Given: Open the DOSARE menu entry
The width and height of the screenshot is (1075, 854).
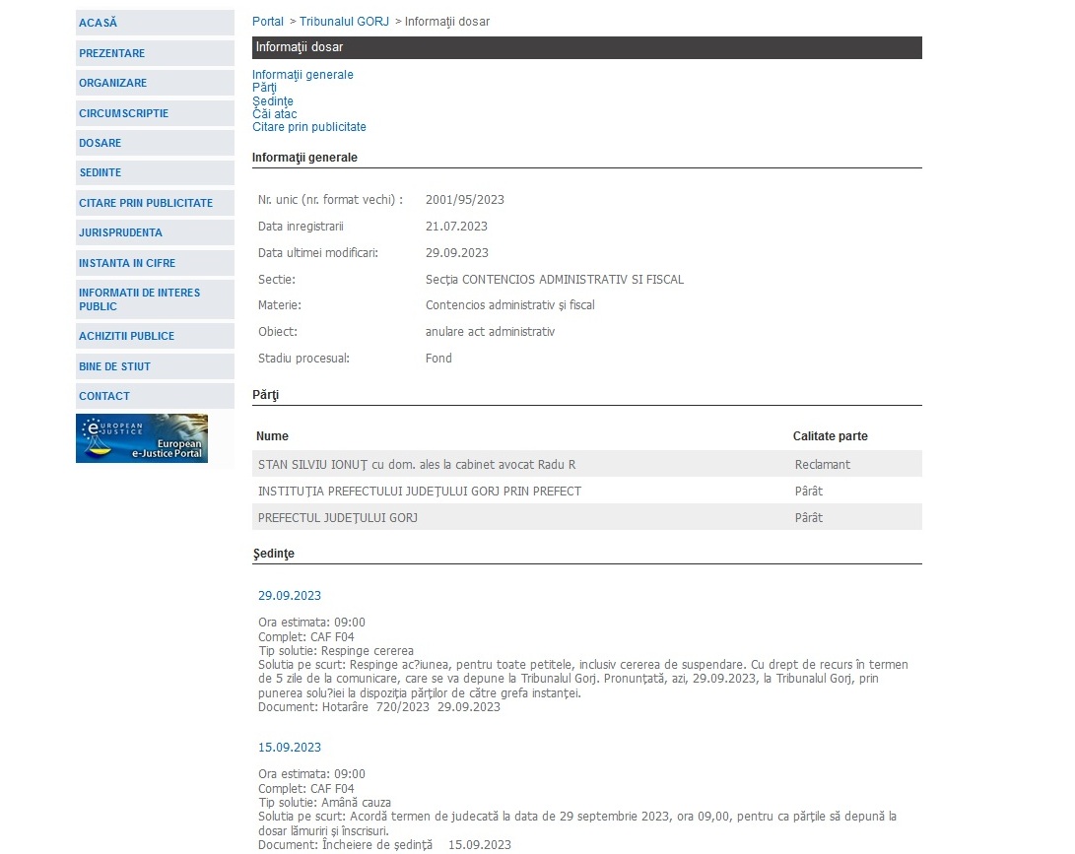Looking at the screenshot, I should [101, 143].
